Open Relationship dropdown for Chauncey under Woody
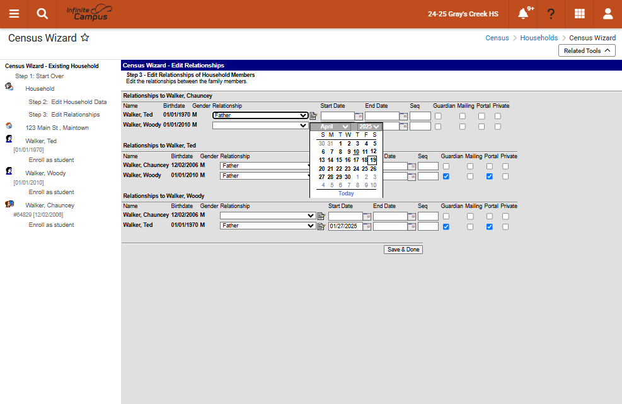Screen dimensions: 622x404 pyautogui.click(x=268, y=216)
